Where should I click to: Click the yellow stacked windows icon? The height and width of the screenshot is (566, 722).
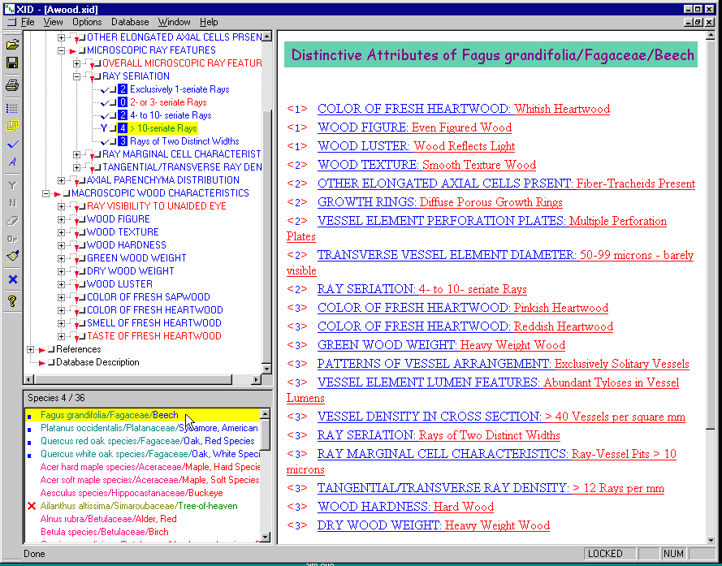click(12, 126)
